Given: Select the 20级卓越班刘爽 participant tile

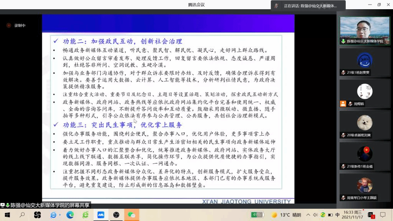Looking at the screenshot, I should pos(365,125).
